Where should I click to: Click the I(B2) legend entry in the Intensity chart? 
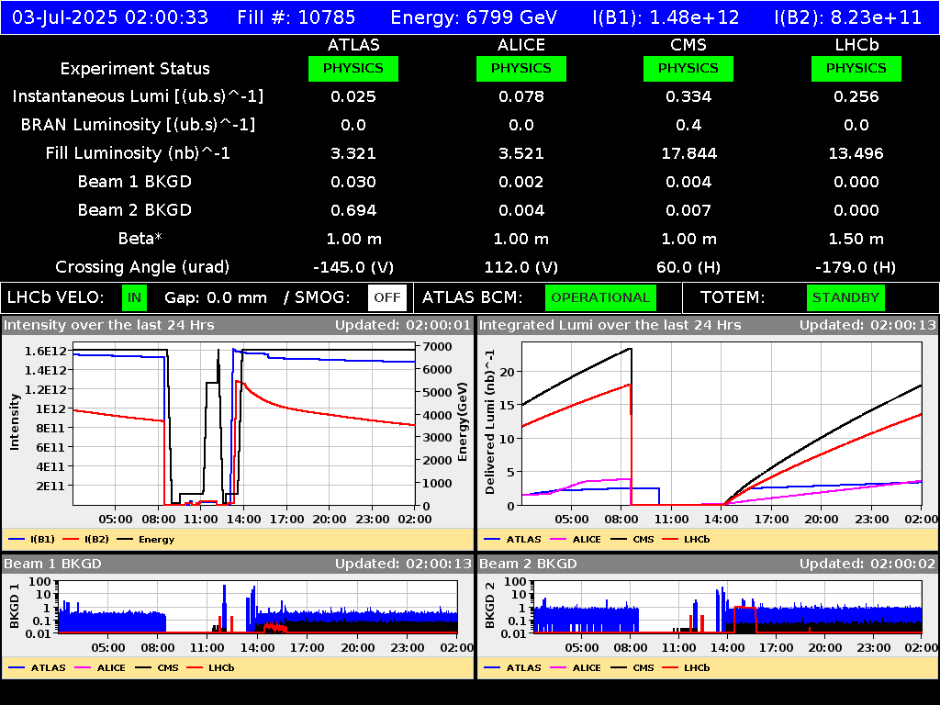(86, 539)
